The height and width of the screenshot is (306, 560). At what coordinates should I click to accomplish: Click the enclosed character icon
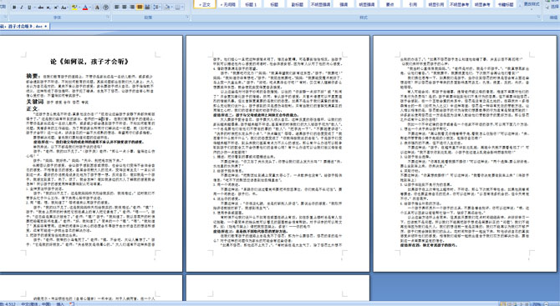tap(105, 8)
